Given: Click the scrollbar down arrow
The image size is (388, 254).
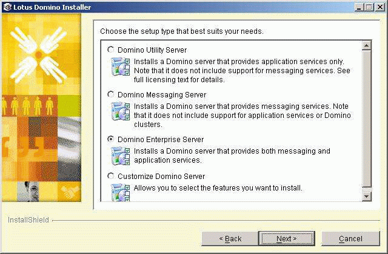Looking at the screenshot, I should 366,197.
